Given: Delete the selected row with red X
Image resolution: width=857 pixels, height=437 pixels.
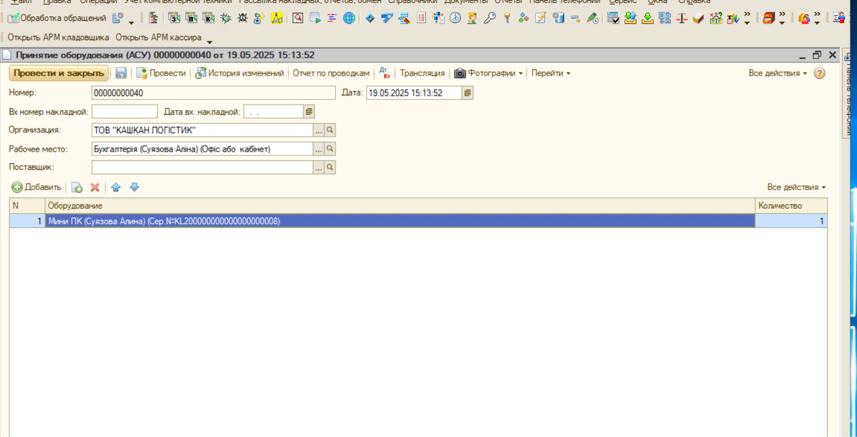Looking at the screenshot, I should 95,187.
